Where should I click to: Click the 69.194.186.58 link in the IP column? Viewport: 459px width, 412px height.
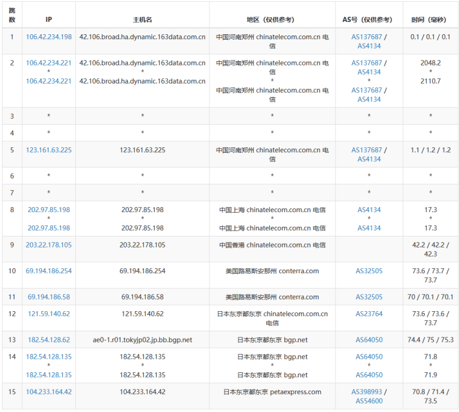(x=48, y=297)
